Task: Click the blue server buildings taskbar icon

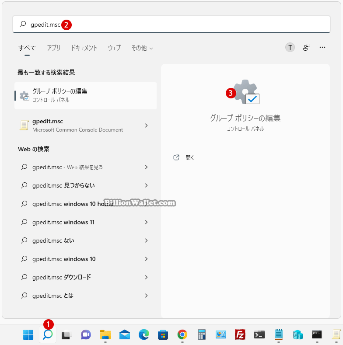Action: point(298,335)
